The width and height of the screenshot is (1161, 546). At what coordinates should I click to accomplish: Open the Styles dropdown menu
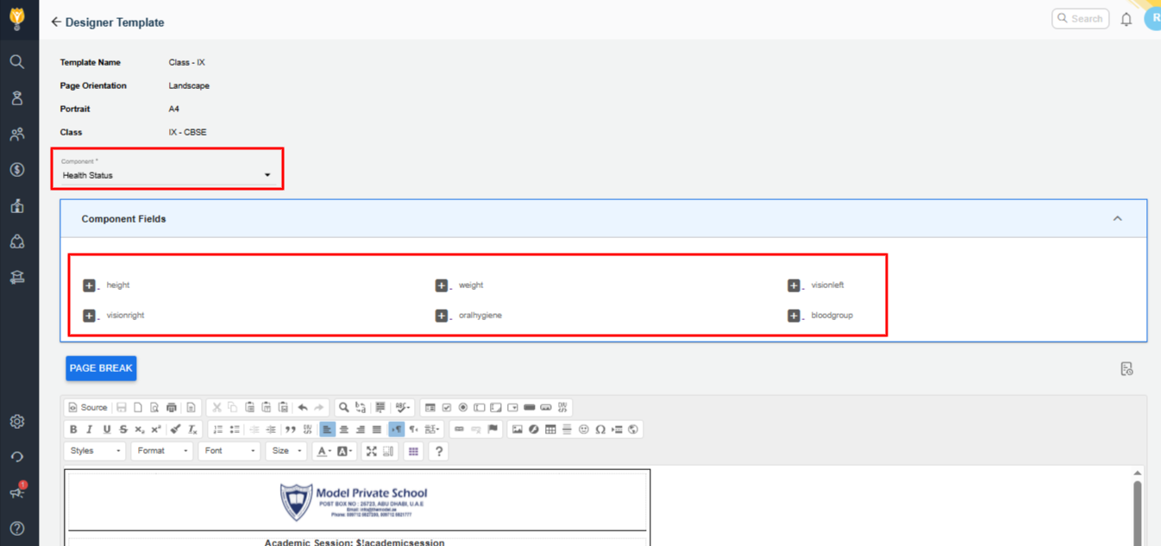pos(95,451)
